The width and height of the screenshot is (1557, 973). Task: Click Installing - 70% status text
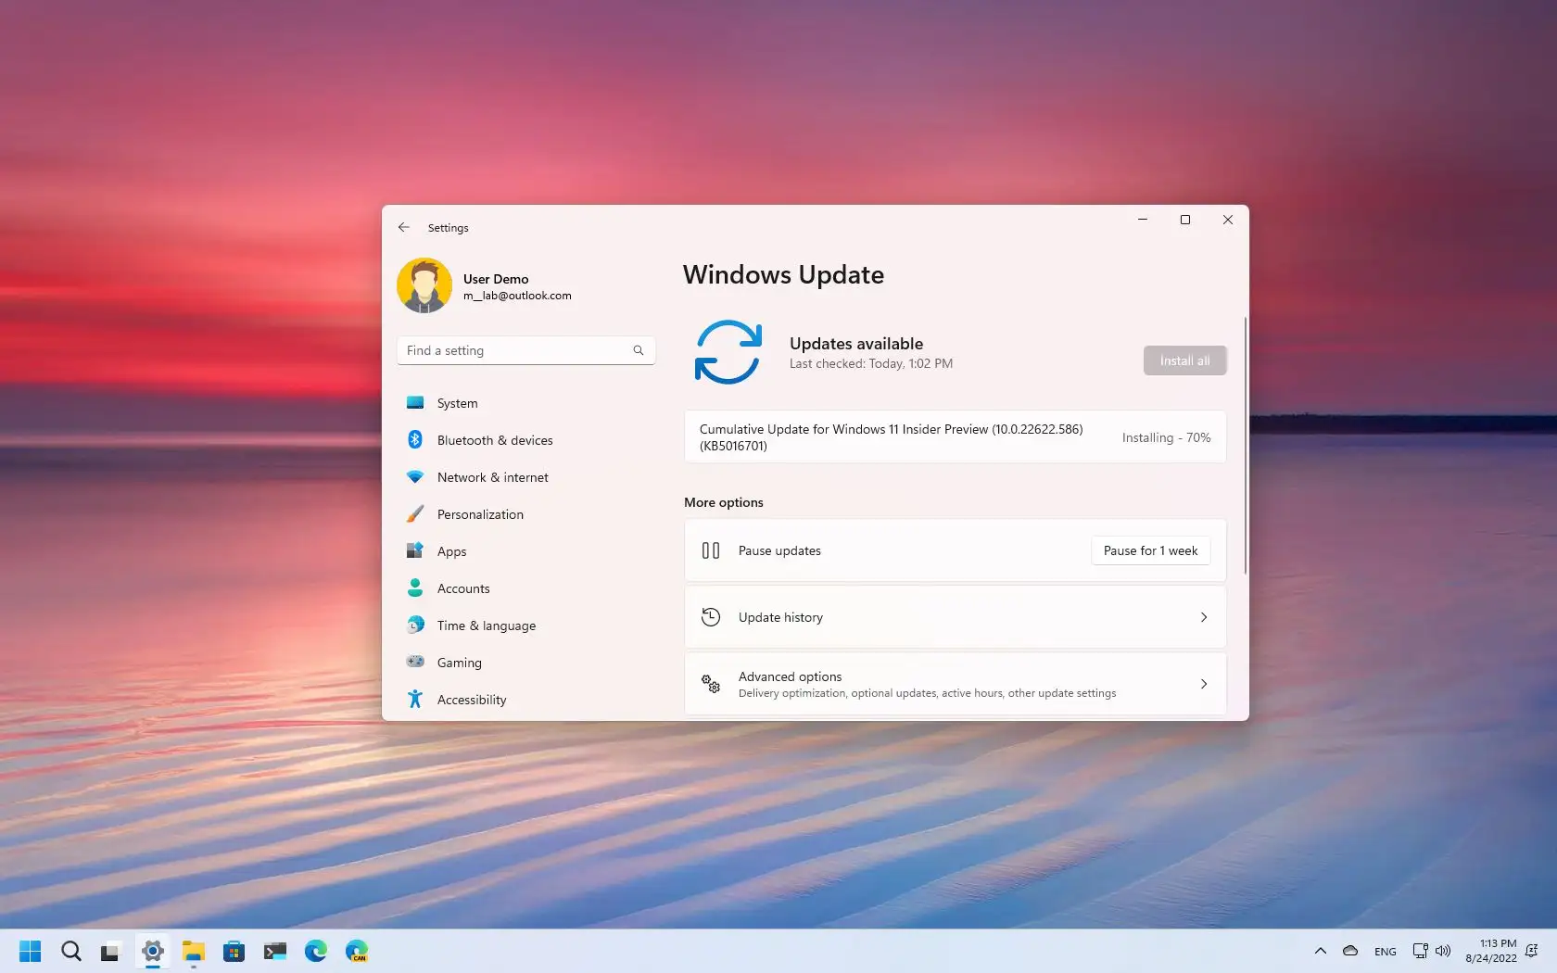[x=1166, y=437]
